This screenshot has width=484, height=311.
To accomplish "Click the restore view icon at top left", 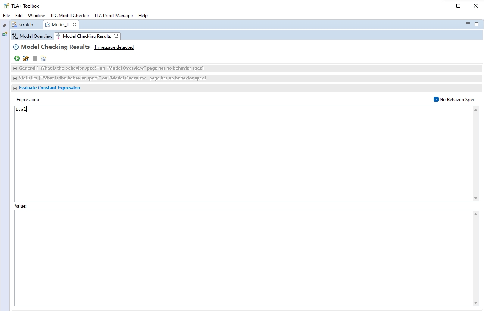I will pyautogui.click(x=4, y=25).
